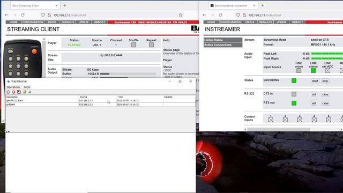Click the Description column header in Trap Receiver
The width and height of the screenshot is (343, 193).
pos(42,97)
